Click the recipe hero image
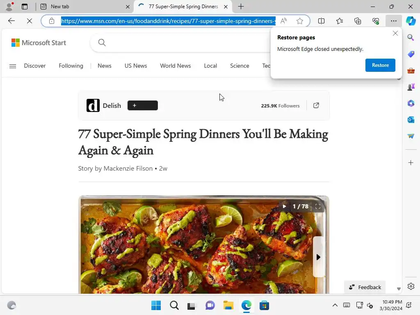 pyautogui.click(x=203, y=244)
